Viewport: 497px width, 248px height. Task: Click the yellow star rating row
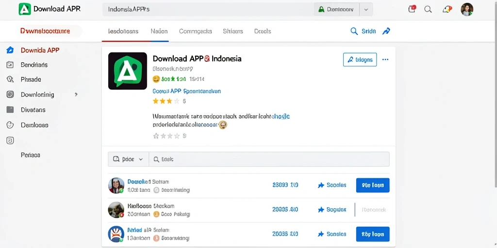click(x=166, y=101)
